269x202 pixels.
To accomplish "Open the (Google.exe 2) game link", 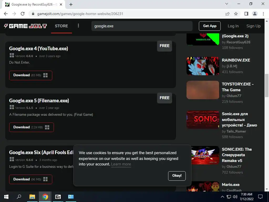I will (x=235, y=36).
